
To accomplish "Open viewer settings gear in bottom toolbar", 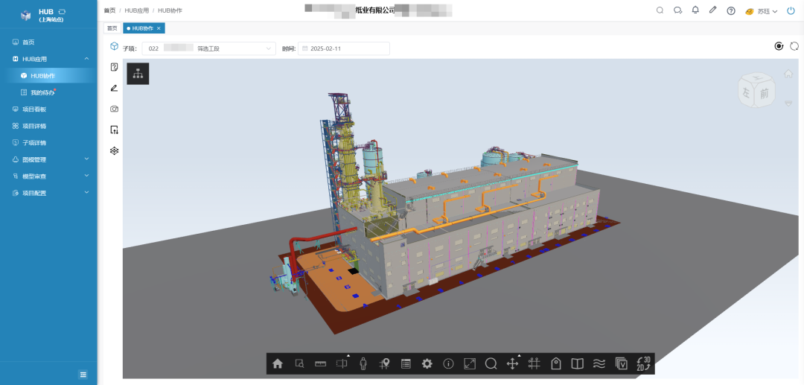I will click(427, 364).
